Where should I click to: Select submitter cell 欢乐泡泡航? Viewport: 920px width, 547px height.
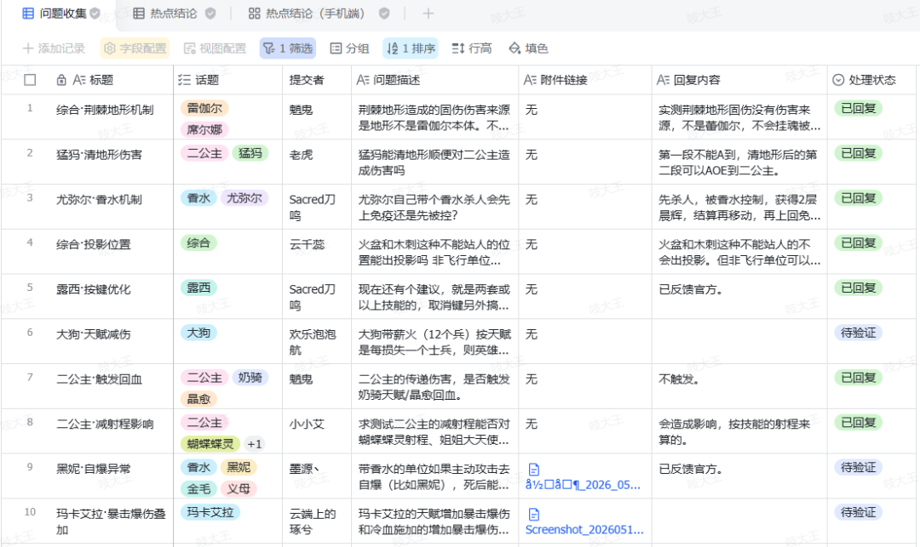point(317,341)
